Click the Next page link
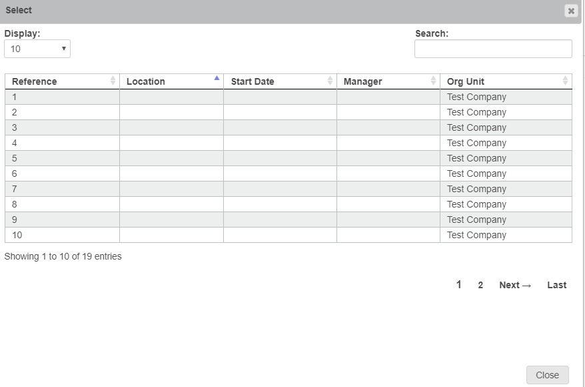 [515, 285]
